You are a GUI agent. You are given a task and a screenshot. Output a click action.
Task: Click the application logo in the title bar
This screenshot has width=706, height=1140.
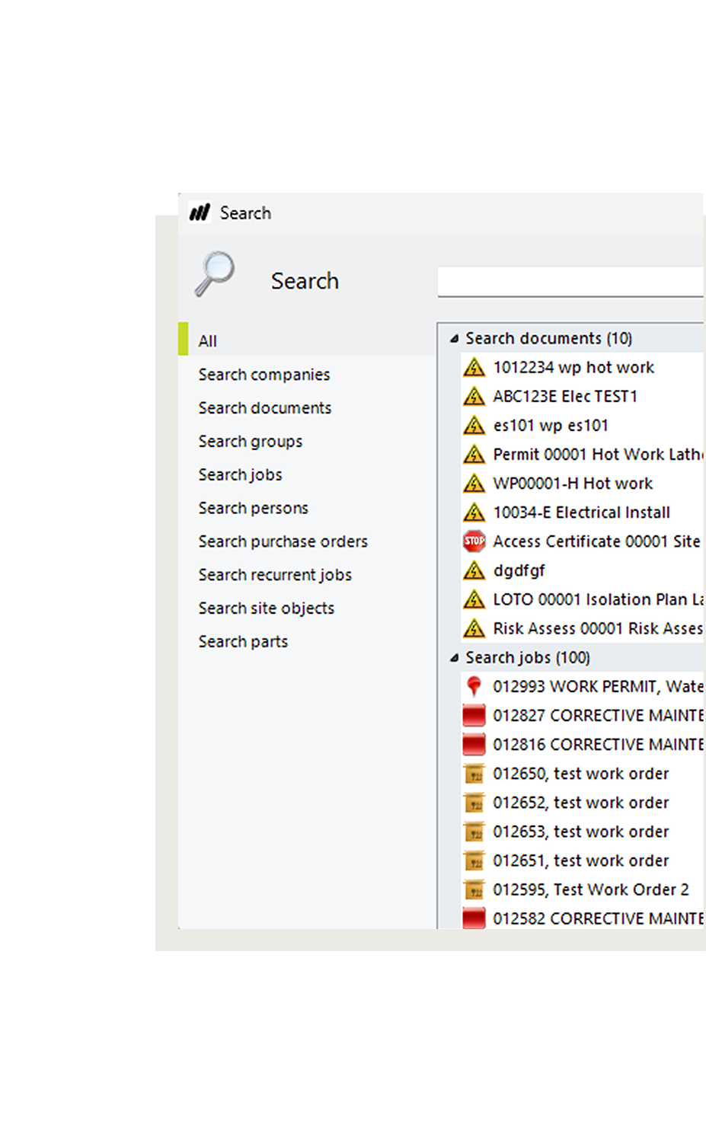coord(200,213)
